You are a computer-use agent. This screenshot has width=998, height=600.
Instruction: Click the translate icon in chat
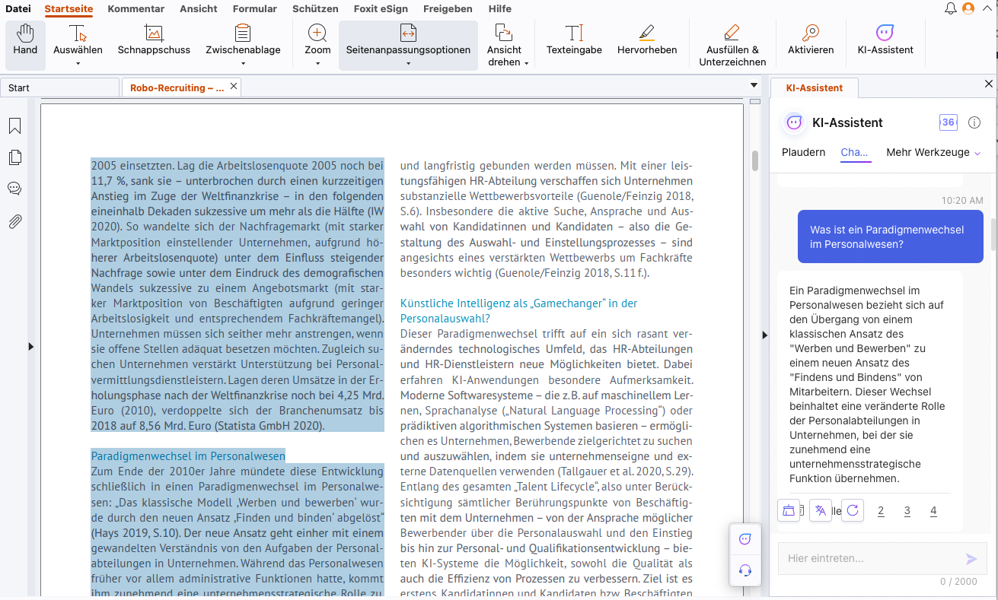click(x=820, y=510)
